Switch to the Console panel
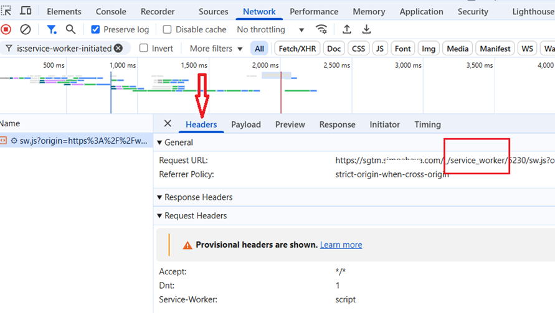This screenshot has height=313, width=555. point(111,12)
